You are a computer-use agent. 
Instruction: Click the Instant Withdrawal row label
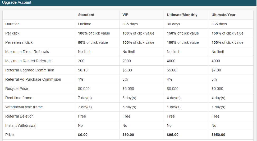(x=21, y=125)
